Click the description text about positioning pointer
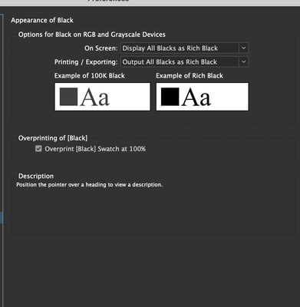The width and height of the screenshot is (300, 307). [x=90, y=185]
